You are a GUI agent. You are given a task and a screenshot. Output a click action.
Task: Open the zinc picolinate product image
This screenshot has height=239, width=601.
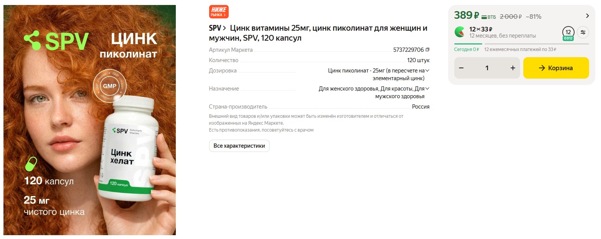90,120
